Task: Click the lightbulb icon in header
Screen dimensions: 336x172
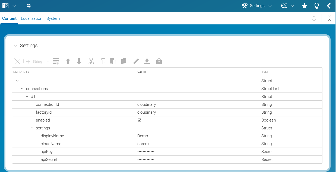Action: click(316, 6)
